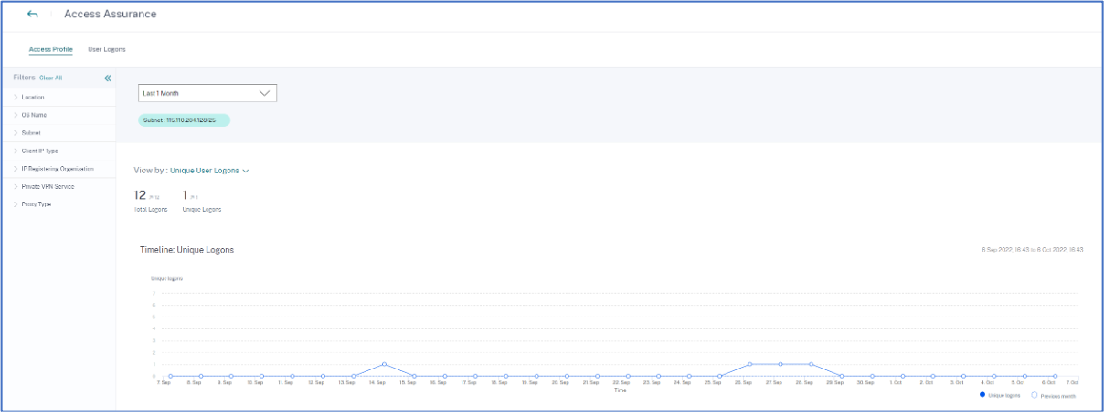The height and width of the screenshot is (416, 1104).
Task: Toggle the Unique logons legend dot
Action: pyautogui.click(x=982, y=395)
